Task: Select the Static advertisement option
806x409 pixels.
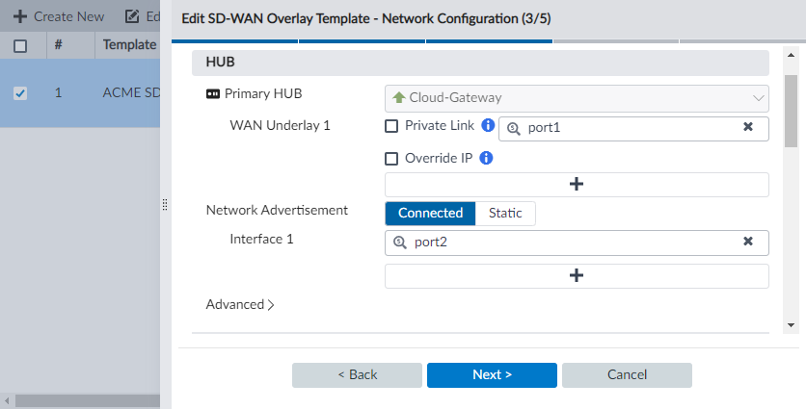Action: click(x=505, y=213)
